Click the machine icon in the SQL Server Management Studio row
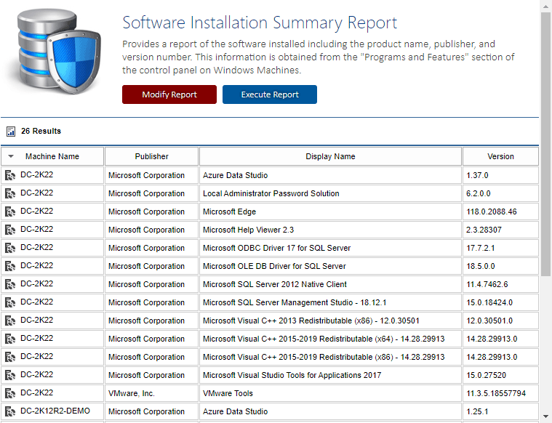 [x=10, y=302]
